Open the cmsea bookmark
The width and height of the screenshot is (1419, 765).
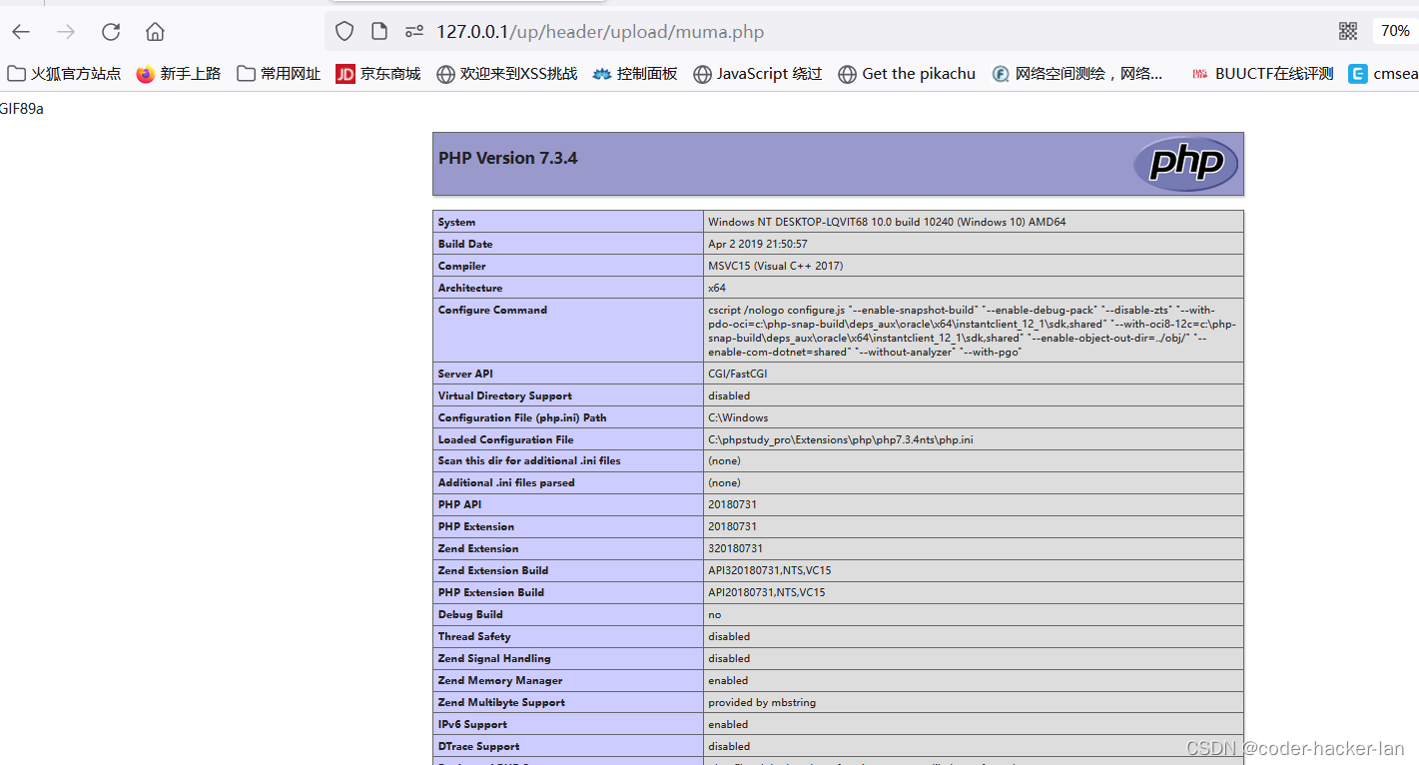pos(1383,73)
